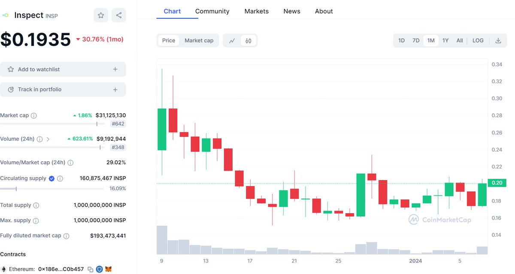Click the $31,125,130 market cap value

point(111,115)
